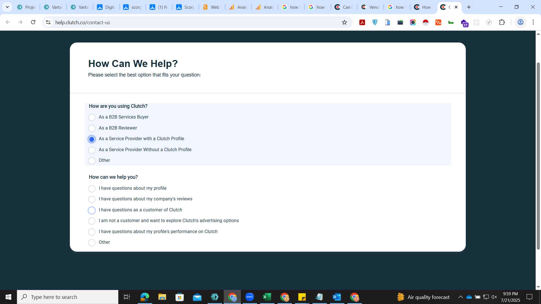Pick 'As a Service Provider Without a Clutch Profile'
Viewport: 541px width, 304px height.
click(x=92, y=150)
